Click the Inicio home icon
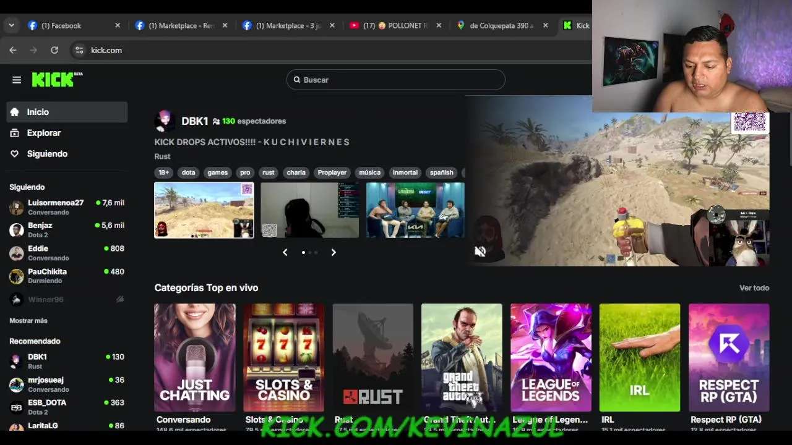This screenshot has width=792, height=445. [15, 112]
